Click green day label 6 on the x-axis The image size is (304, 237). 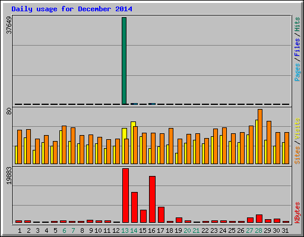[x=64, y=230]
